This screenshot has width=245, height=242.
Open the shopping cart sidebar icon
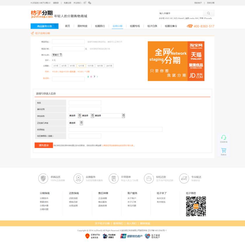pos(224,150)
